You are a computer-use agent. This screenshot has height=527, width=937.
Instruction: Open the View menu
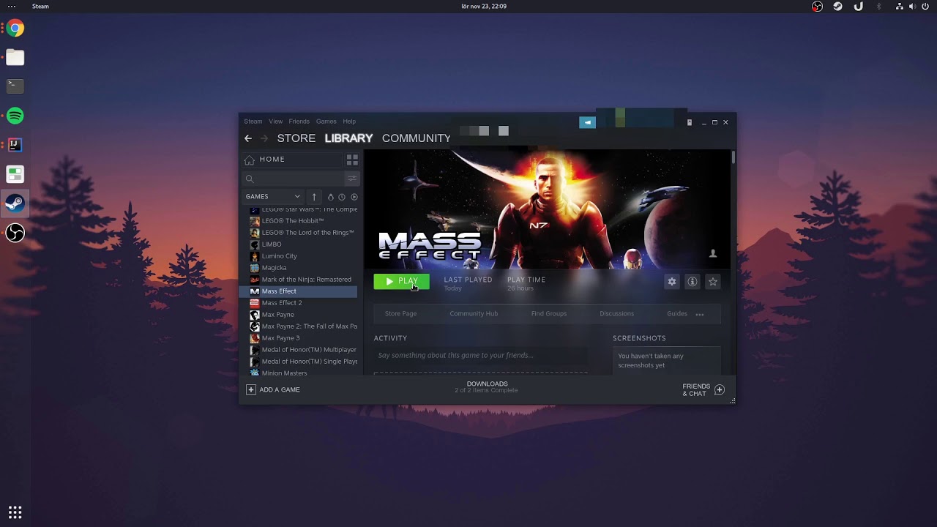(x=275, y=122)
